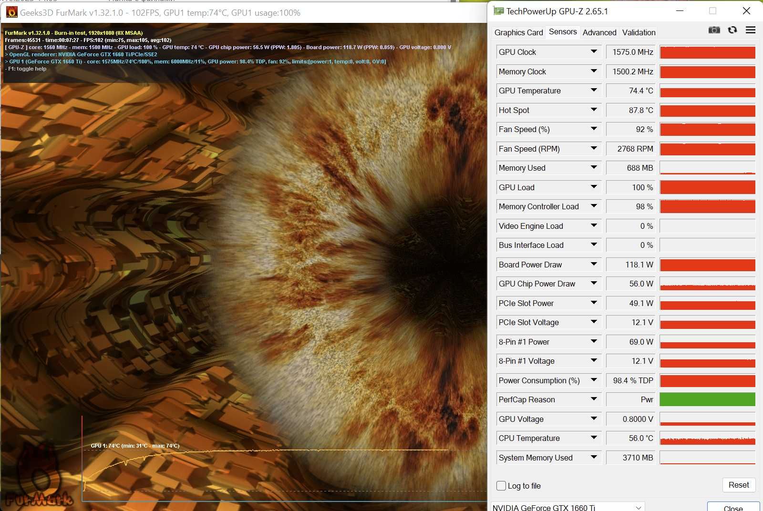
Task: Expand the PerfCap Reason dropdown
Action: 594,399
